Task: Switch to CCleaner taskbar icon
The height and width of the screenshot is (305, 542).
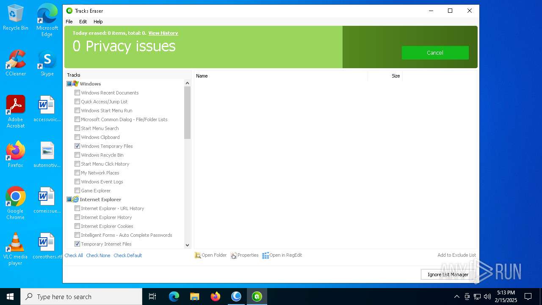Action: [x=236, y=297]
